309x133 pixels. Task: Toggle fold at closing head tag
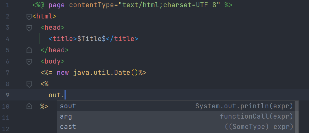[29, 50]
